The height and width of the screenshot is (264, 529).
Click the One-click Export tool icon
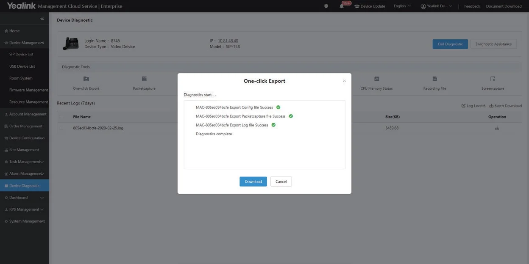[86, 79]
